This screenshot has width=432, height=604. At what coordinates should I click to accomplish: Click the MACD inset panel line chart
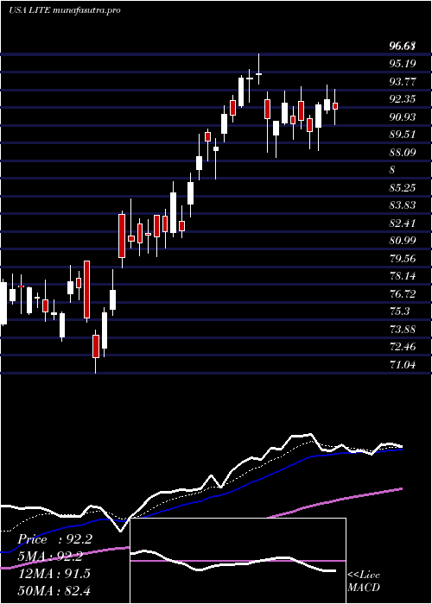point(238,561)
